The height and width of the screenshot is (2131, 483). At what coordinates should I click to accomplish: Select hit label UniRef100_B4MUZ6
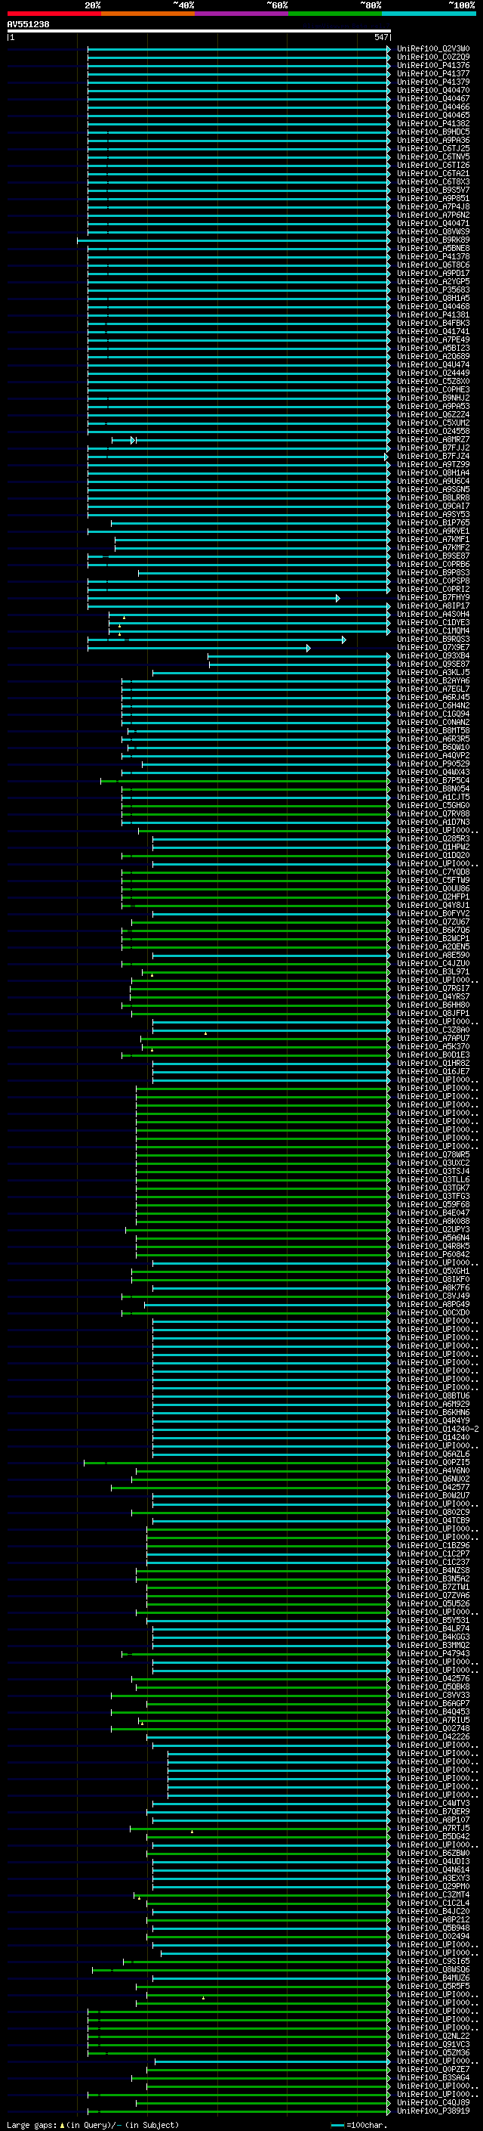(433, 1977)
